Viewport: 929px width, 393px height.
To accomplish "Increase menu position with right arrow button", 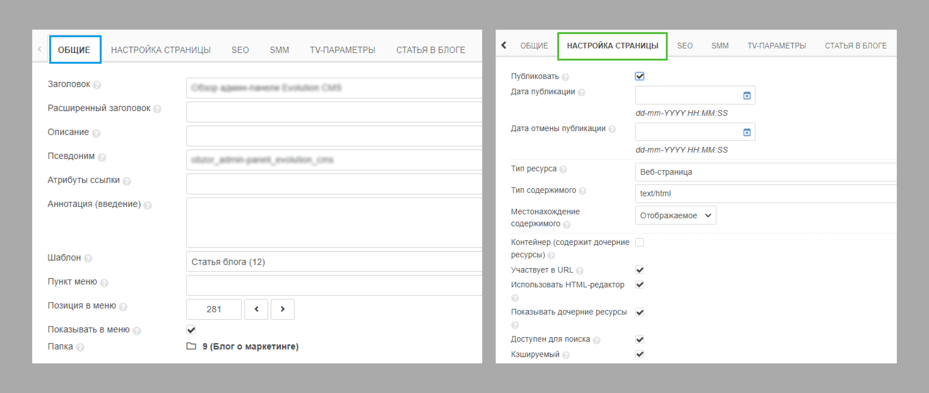I will [x=282, y=309].
